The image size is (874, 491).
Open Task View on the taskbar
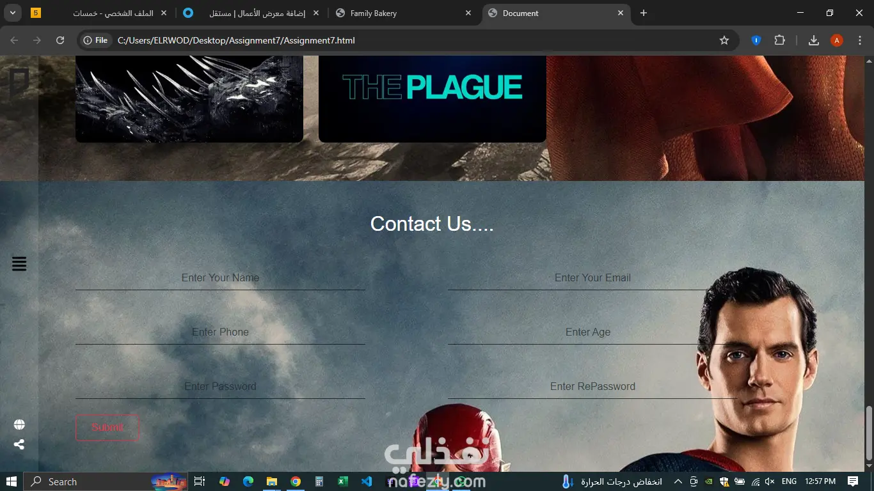199,481
